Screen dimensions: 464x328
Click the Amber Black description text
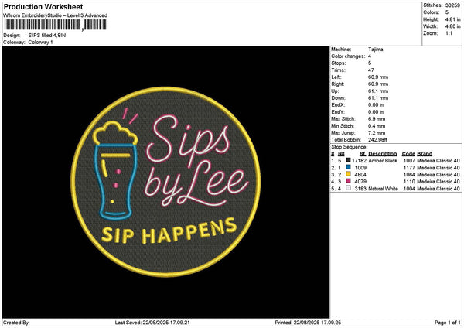point(383,161)
